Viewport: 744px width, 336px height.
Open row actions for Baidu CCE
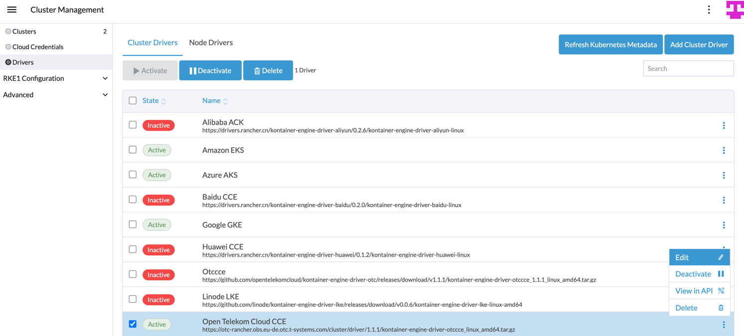(x=724, y=200)
